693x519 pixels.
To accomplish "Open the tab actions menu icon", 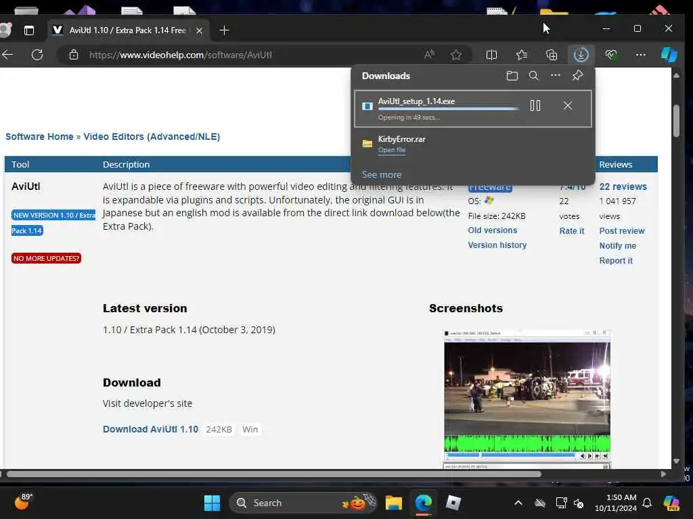I will tap(29, 30).
